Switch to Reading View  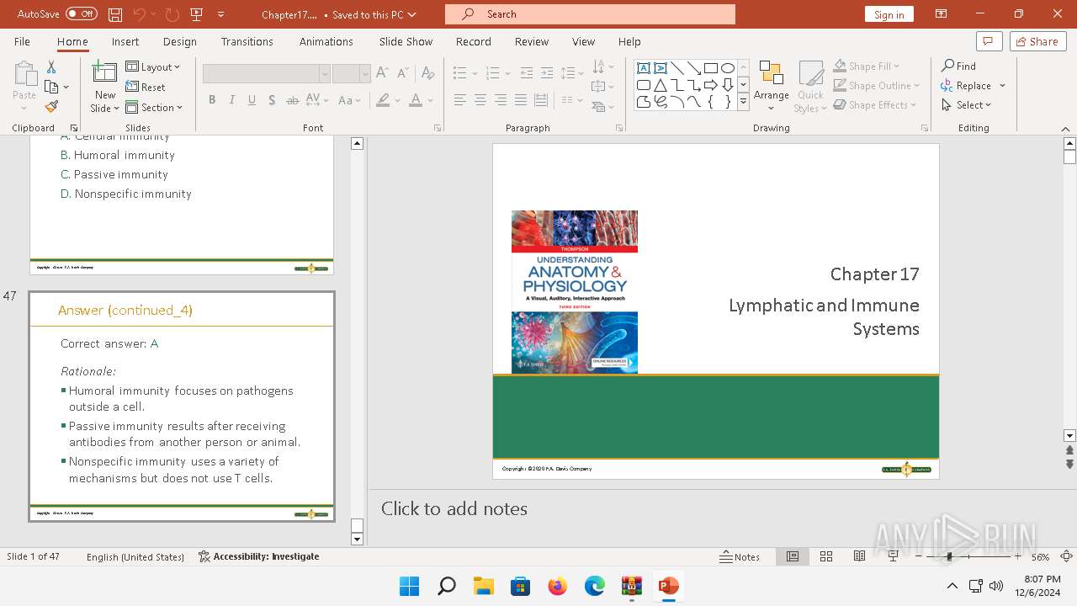[x=859, y=556]
